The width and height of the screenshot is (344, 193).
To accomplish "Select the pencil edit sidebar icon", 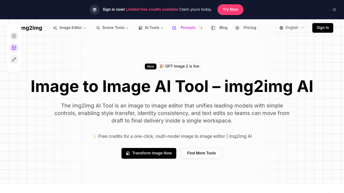I will pos(14,60).
